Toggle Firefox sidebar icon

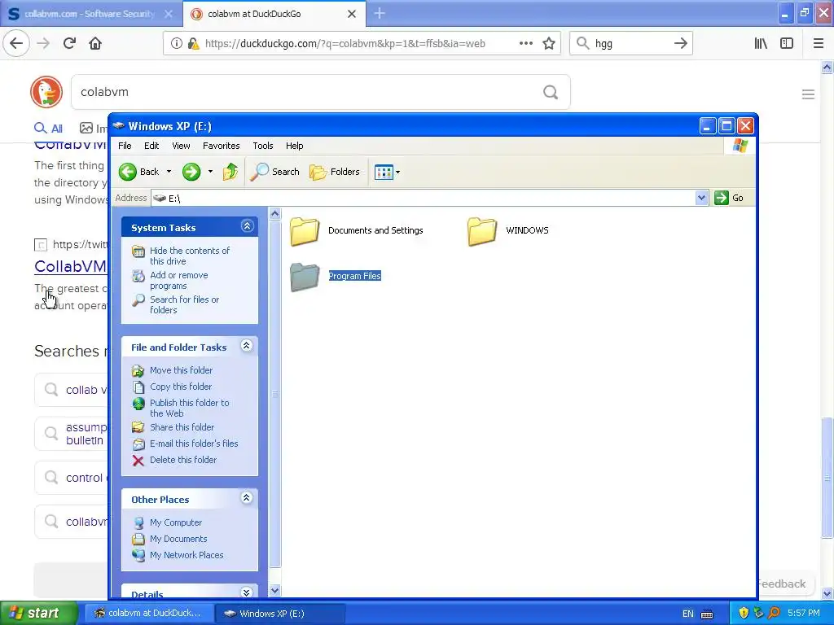click(x=787, y=43)
